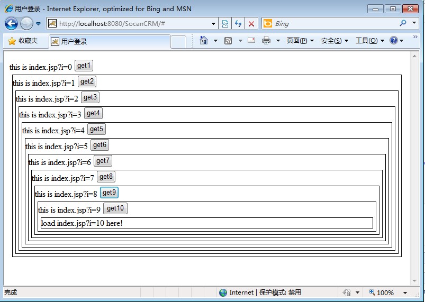
Task: Click the Compatibility View icon in address bar
Action: coord(225,24)
